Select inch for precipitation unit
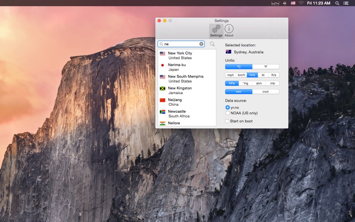 (x=265, y=91)
